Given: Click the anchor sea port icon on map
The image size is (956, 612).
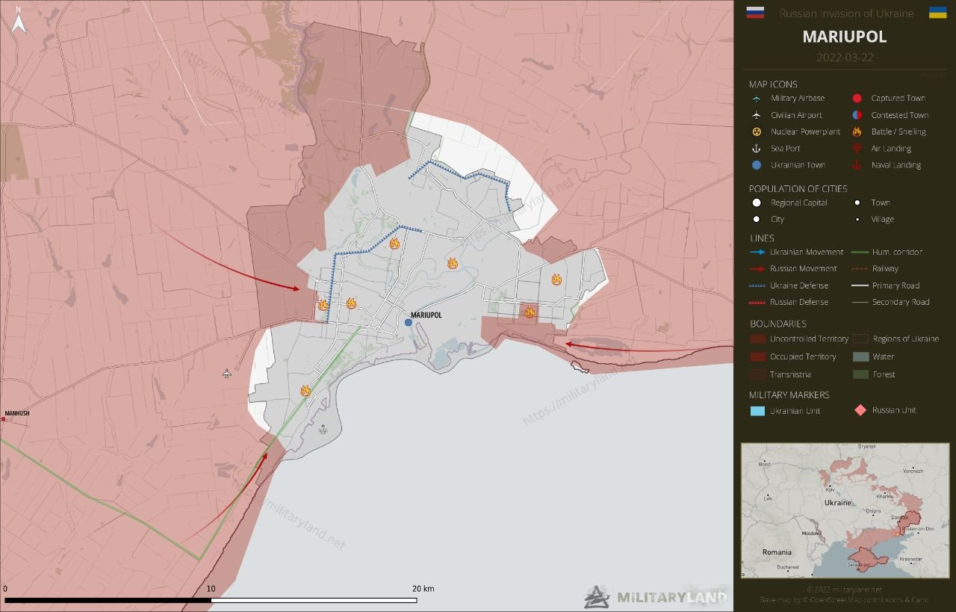Looking at the screenshot, I should tap(323, 429).
